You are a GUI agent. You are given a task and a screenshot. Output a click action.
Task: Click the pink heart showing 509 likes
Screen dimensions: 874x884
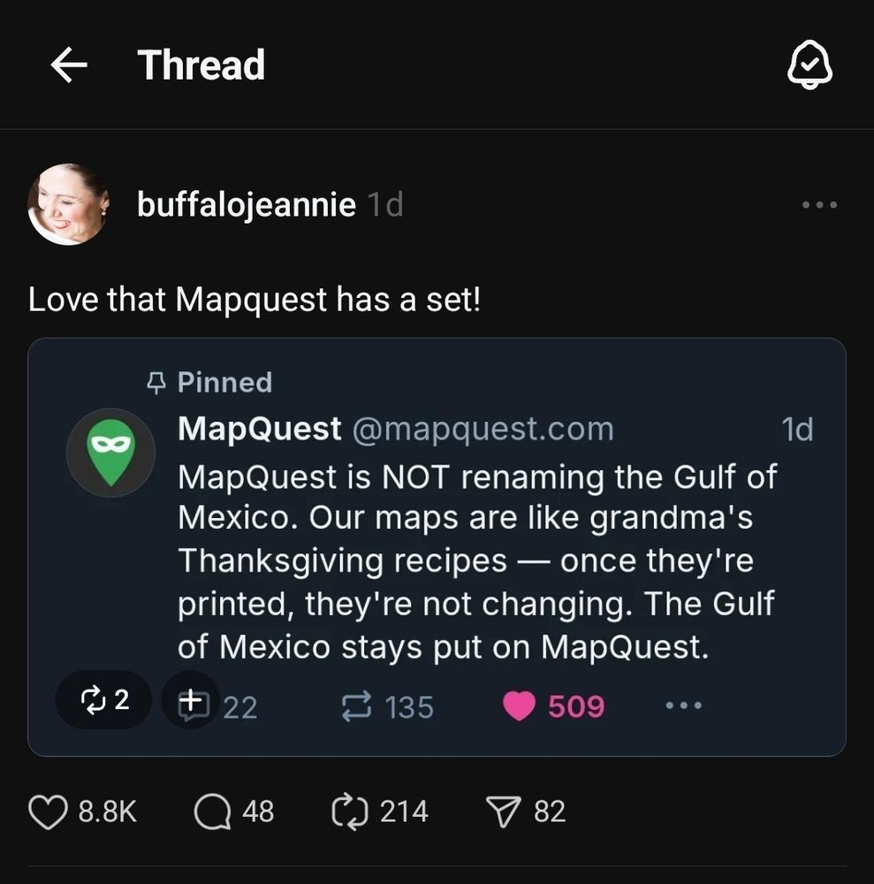pyautogui.click(x=519, y=706)
